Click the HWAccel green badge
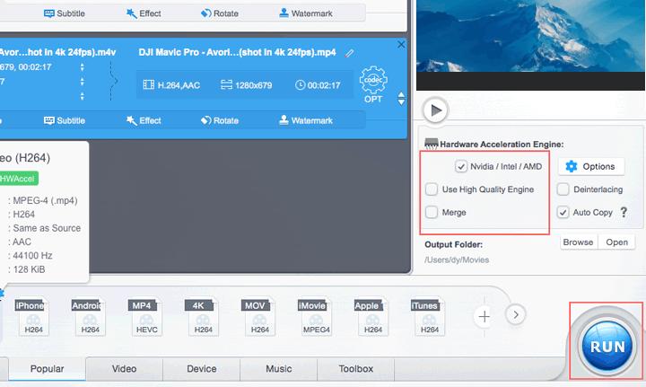Image resolution: width=646 pixels, height=387 pixels. point(19,179)
